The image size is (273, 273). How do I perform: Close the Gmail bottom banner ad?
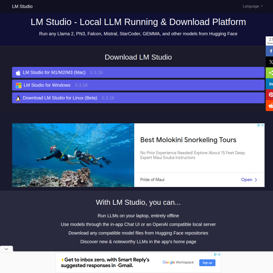(219, 254)
